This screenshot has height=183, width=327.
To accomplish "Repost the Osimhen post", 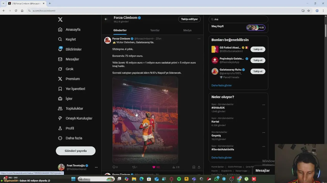I will [x=134, y=167].
